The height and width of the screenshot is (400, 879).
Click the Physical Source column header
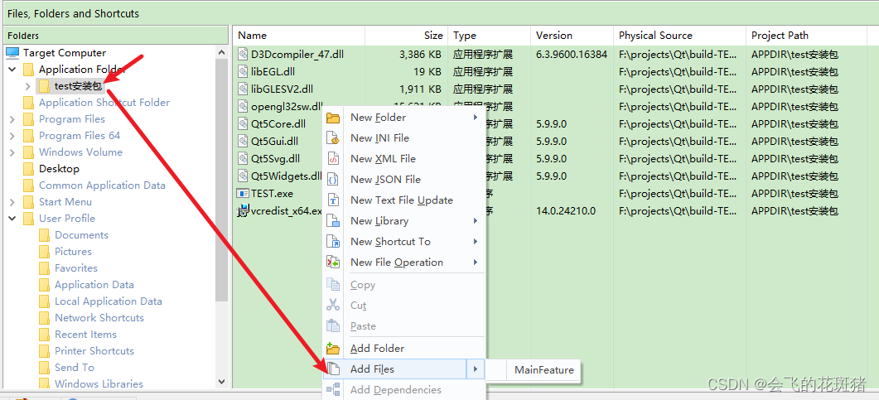(679, 36)
